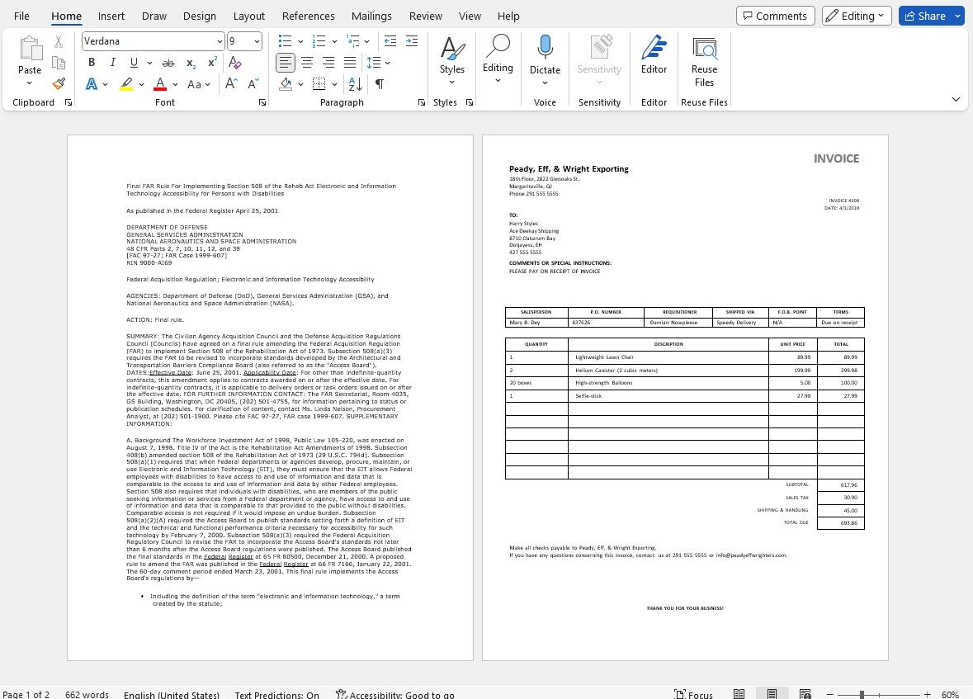
Task: Toggle Underline formatting
Action: pyautogui.click(x=134, y=63)
